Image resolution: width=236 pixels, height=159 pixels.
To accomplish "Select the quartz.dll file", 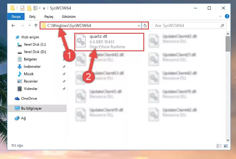I will click(109, 42).
